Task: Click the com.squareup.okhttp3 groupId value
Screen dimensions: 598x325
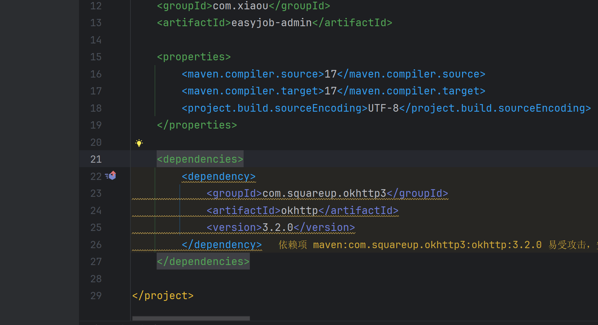Action: pos(324,193)
